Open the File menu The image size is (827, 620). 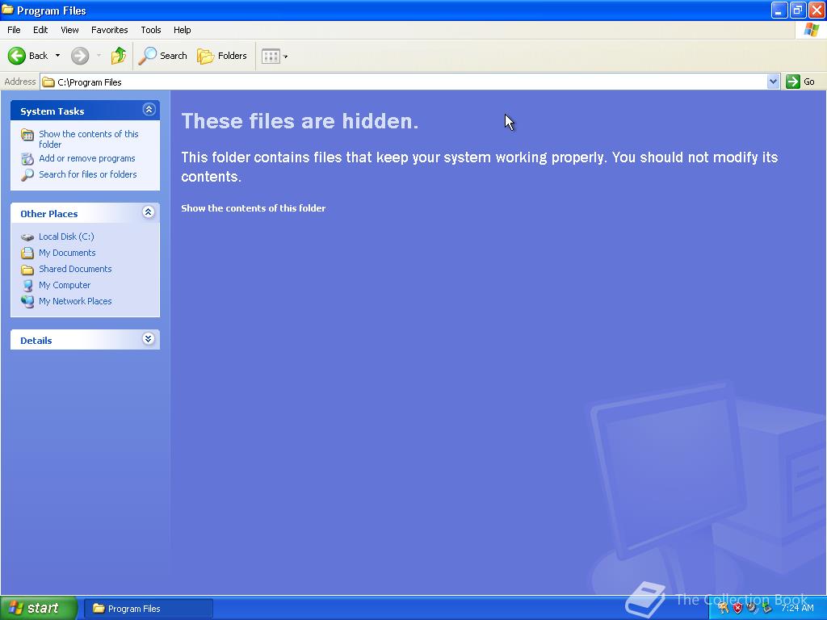click(x=14, y=30)
